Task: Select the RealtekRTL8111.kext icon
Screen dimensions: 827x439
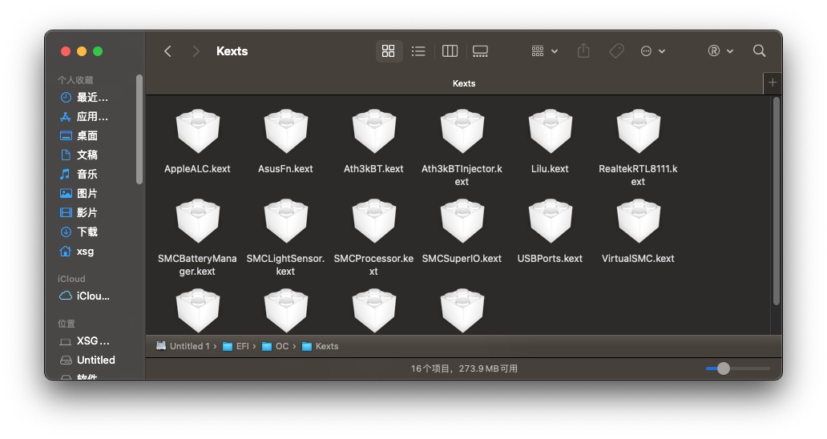Action: point(638,132)
